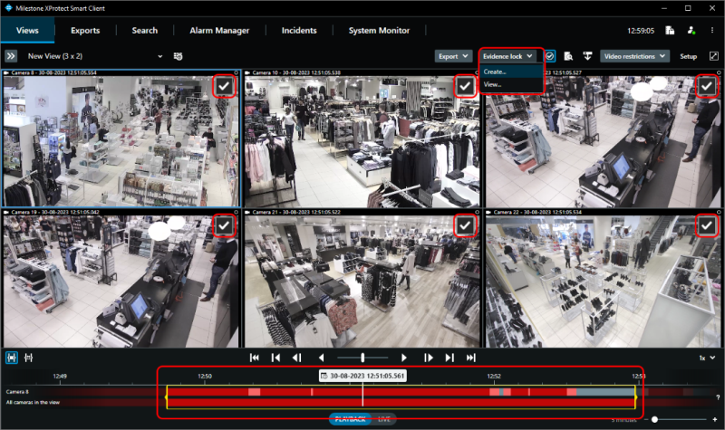Skip to the last sequence end

click(471, 358)
